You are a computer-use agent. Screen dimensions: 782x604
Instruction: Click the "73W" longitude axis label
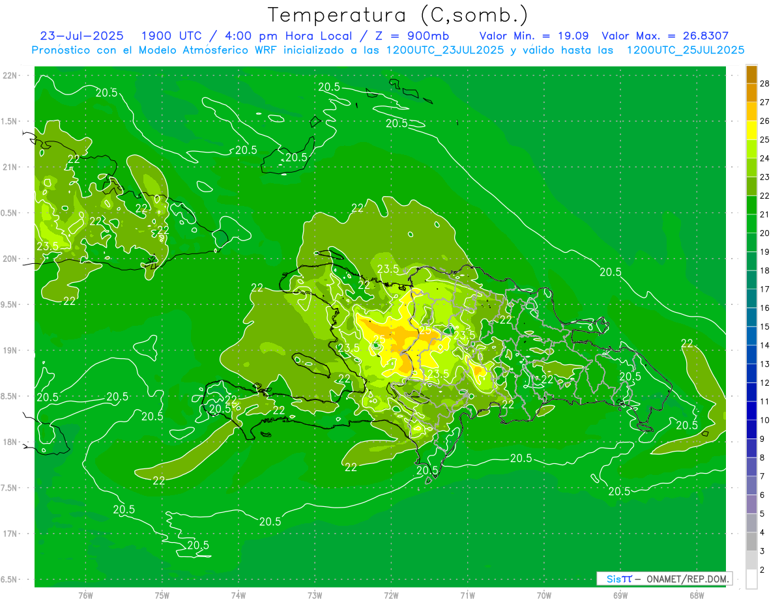(315, 596)
